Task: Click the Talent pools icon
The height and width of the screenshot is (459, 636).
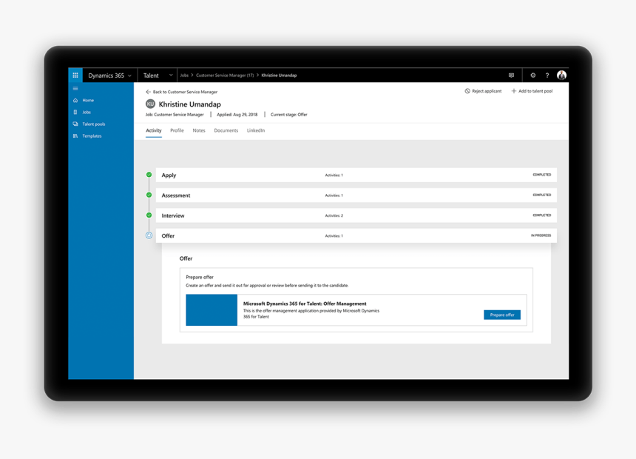Action: 75,124
